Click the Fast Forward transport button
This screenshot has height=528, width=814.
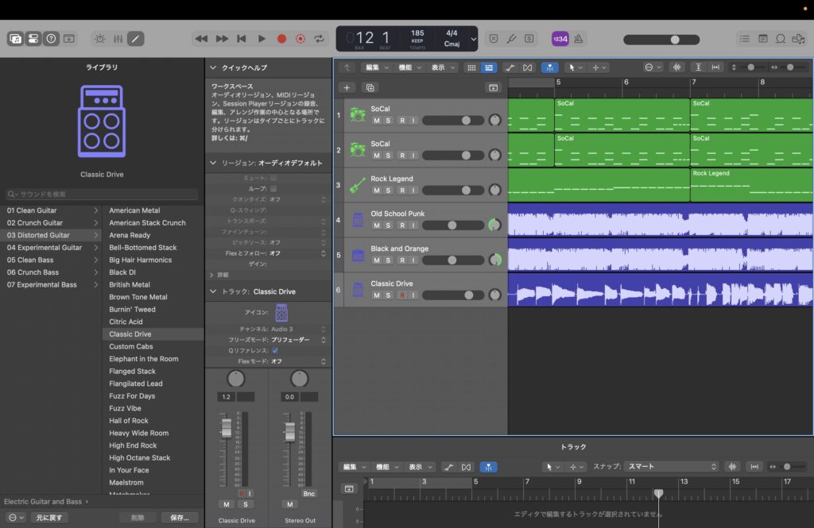(x=222, y=39)
